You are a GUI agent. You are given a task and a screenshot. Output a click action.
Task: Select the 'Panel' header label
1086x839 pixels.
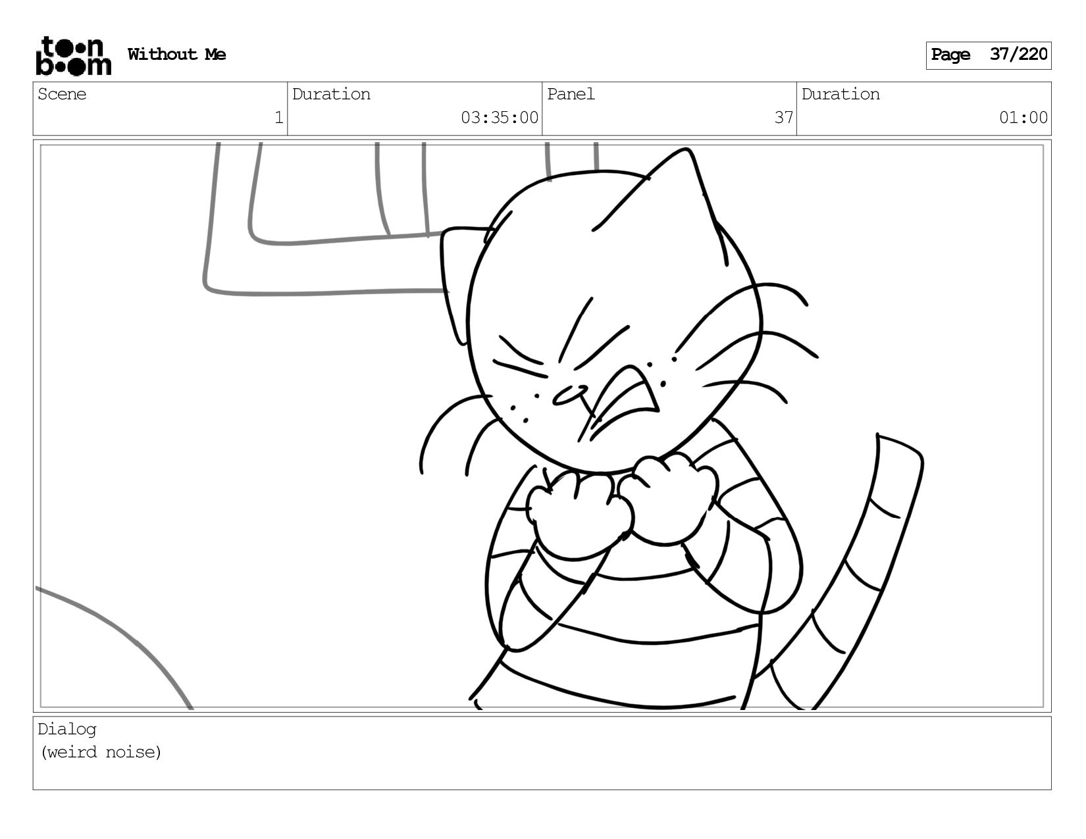tap(571, 94)
